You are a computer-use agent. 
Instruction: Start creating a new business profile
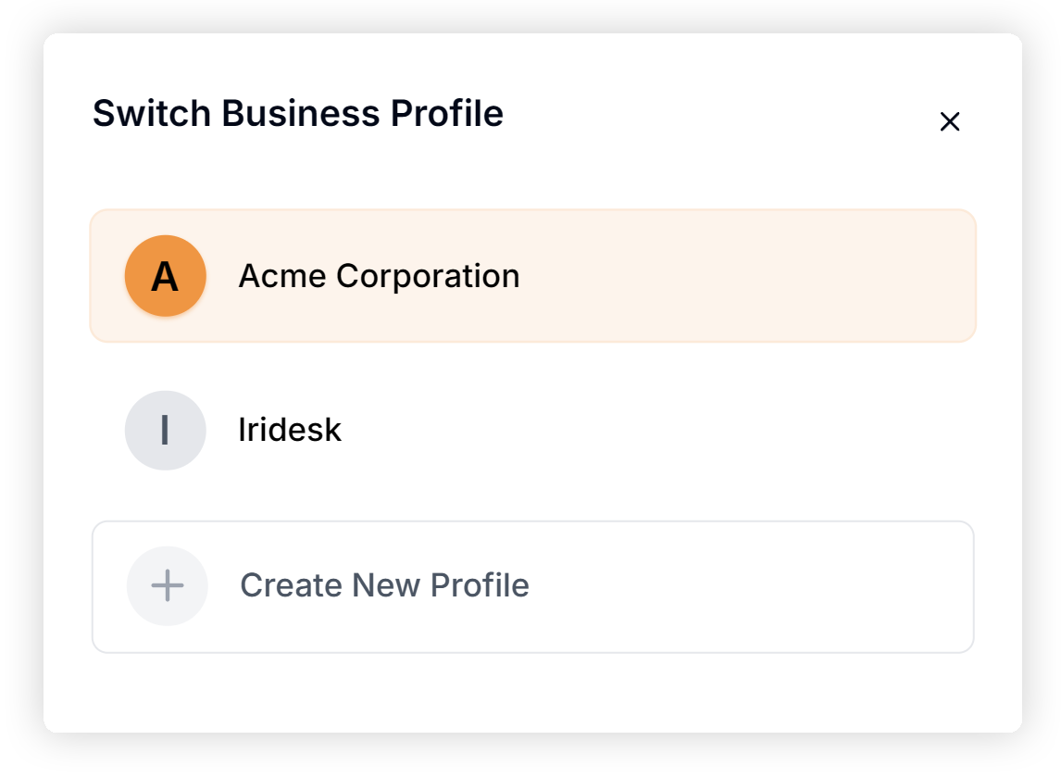pos(532,586)
